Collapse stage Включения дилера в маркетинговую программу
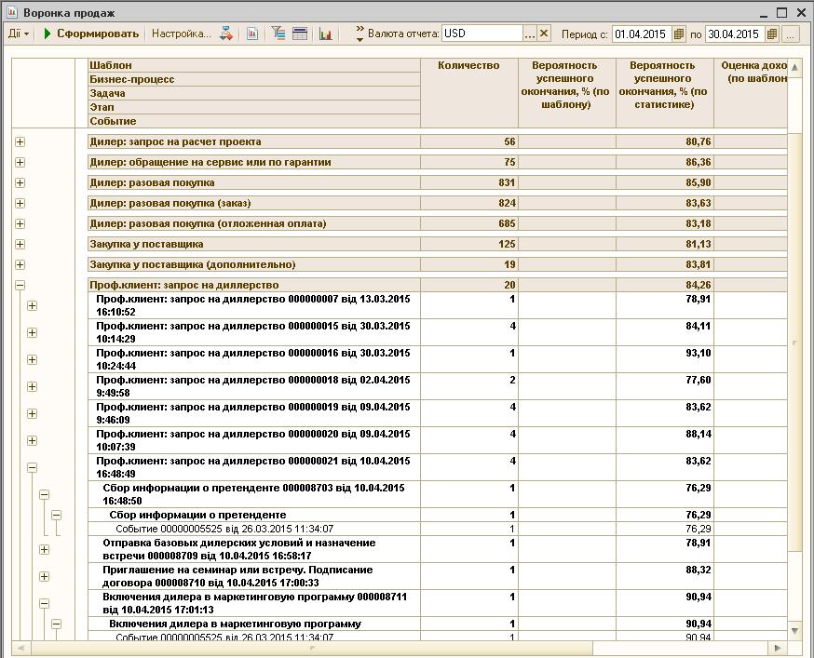814x658 pixels. (x=57, y=624)
